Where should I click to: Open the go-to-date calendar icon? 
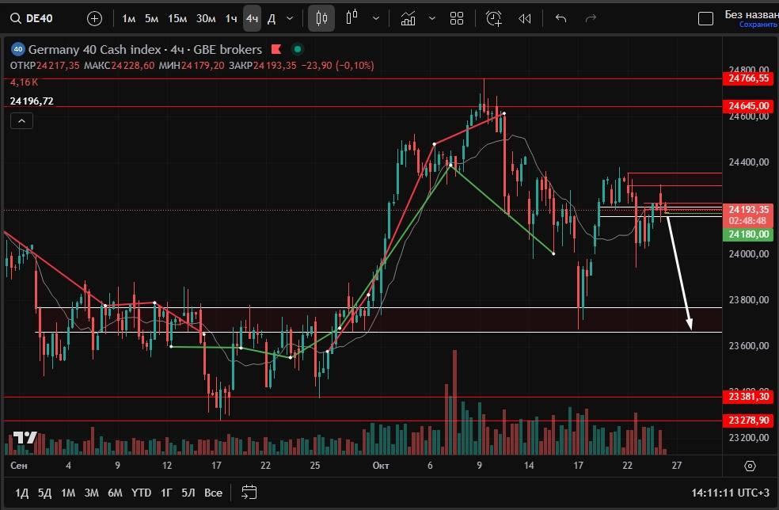[x=249, y=492]
